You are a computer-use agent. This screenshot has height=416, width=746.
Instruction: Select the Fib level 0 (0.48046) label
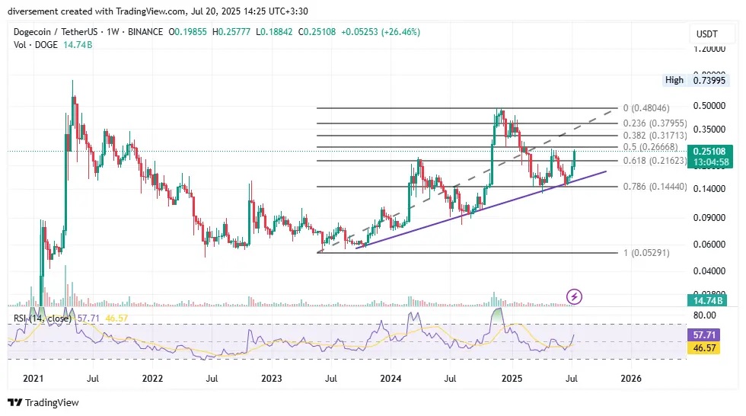pyautogui.click(x=646, y=108)
